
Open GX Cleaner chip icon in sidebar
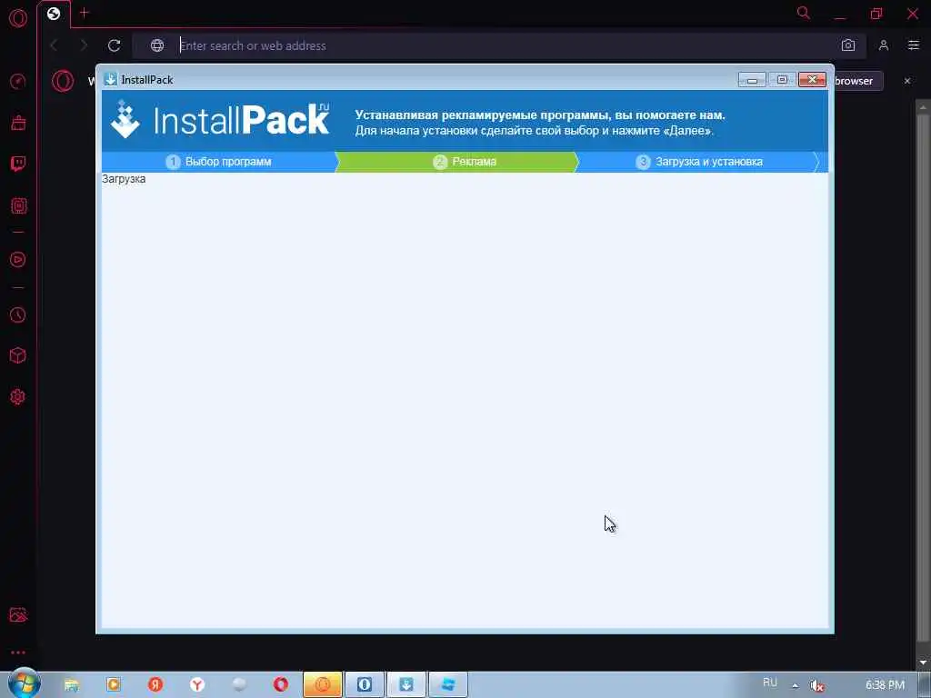tap(18, 206)
